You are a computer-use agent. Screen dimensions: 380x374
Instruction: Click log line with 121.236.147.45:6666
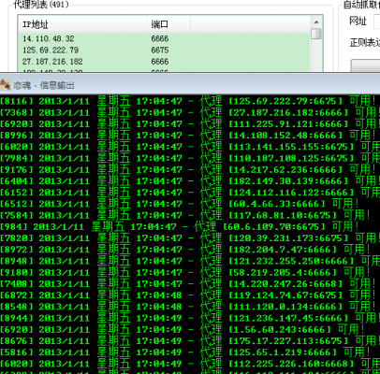pos(190,318)
